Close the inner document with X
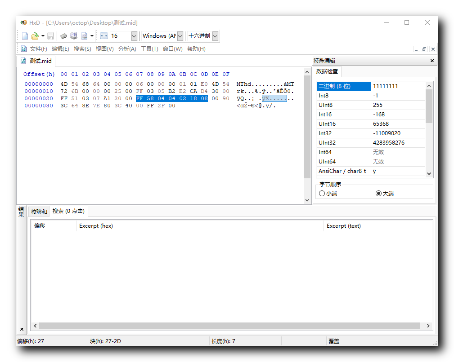The width and height of the screenshot is (454, 362). (433, 49)
